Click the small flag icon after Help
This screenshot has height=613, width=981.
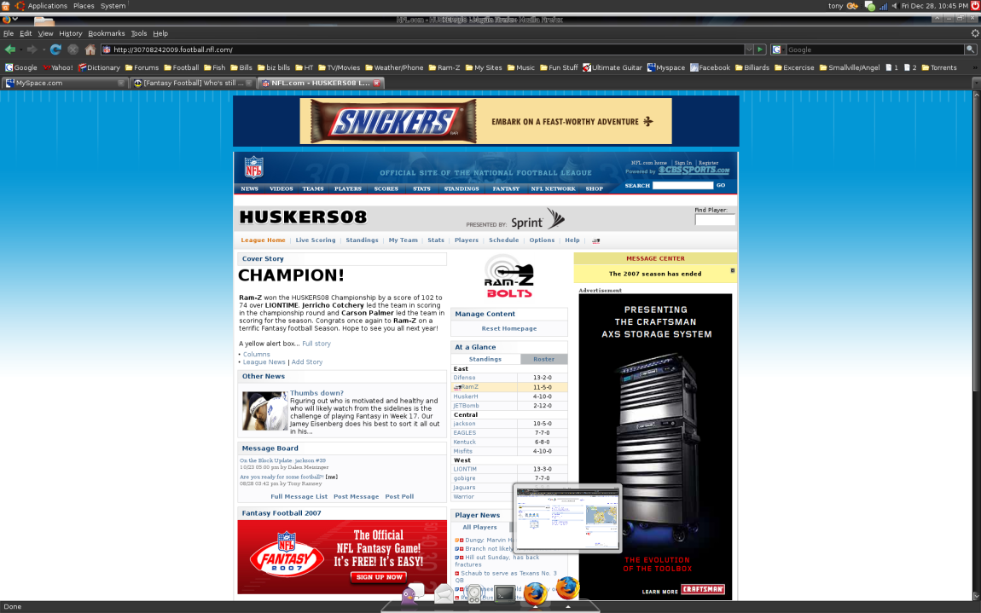tap(595, 240)
